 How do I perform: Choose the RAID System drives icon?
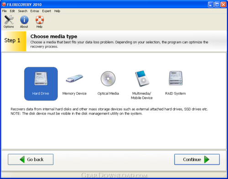176,78
